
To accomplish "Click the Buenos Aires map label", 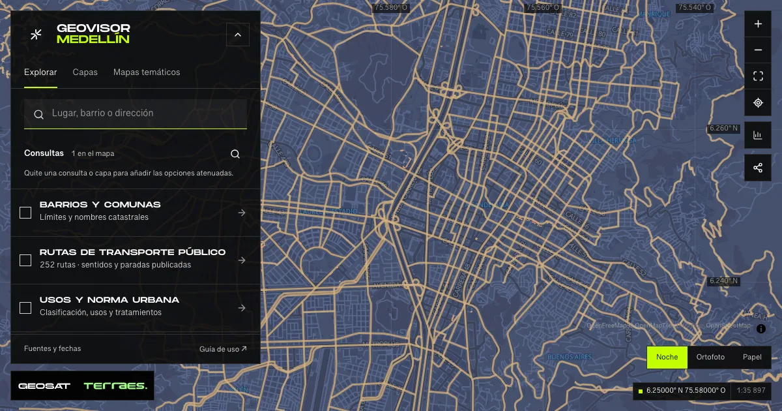I will (570, 357).
